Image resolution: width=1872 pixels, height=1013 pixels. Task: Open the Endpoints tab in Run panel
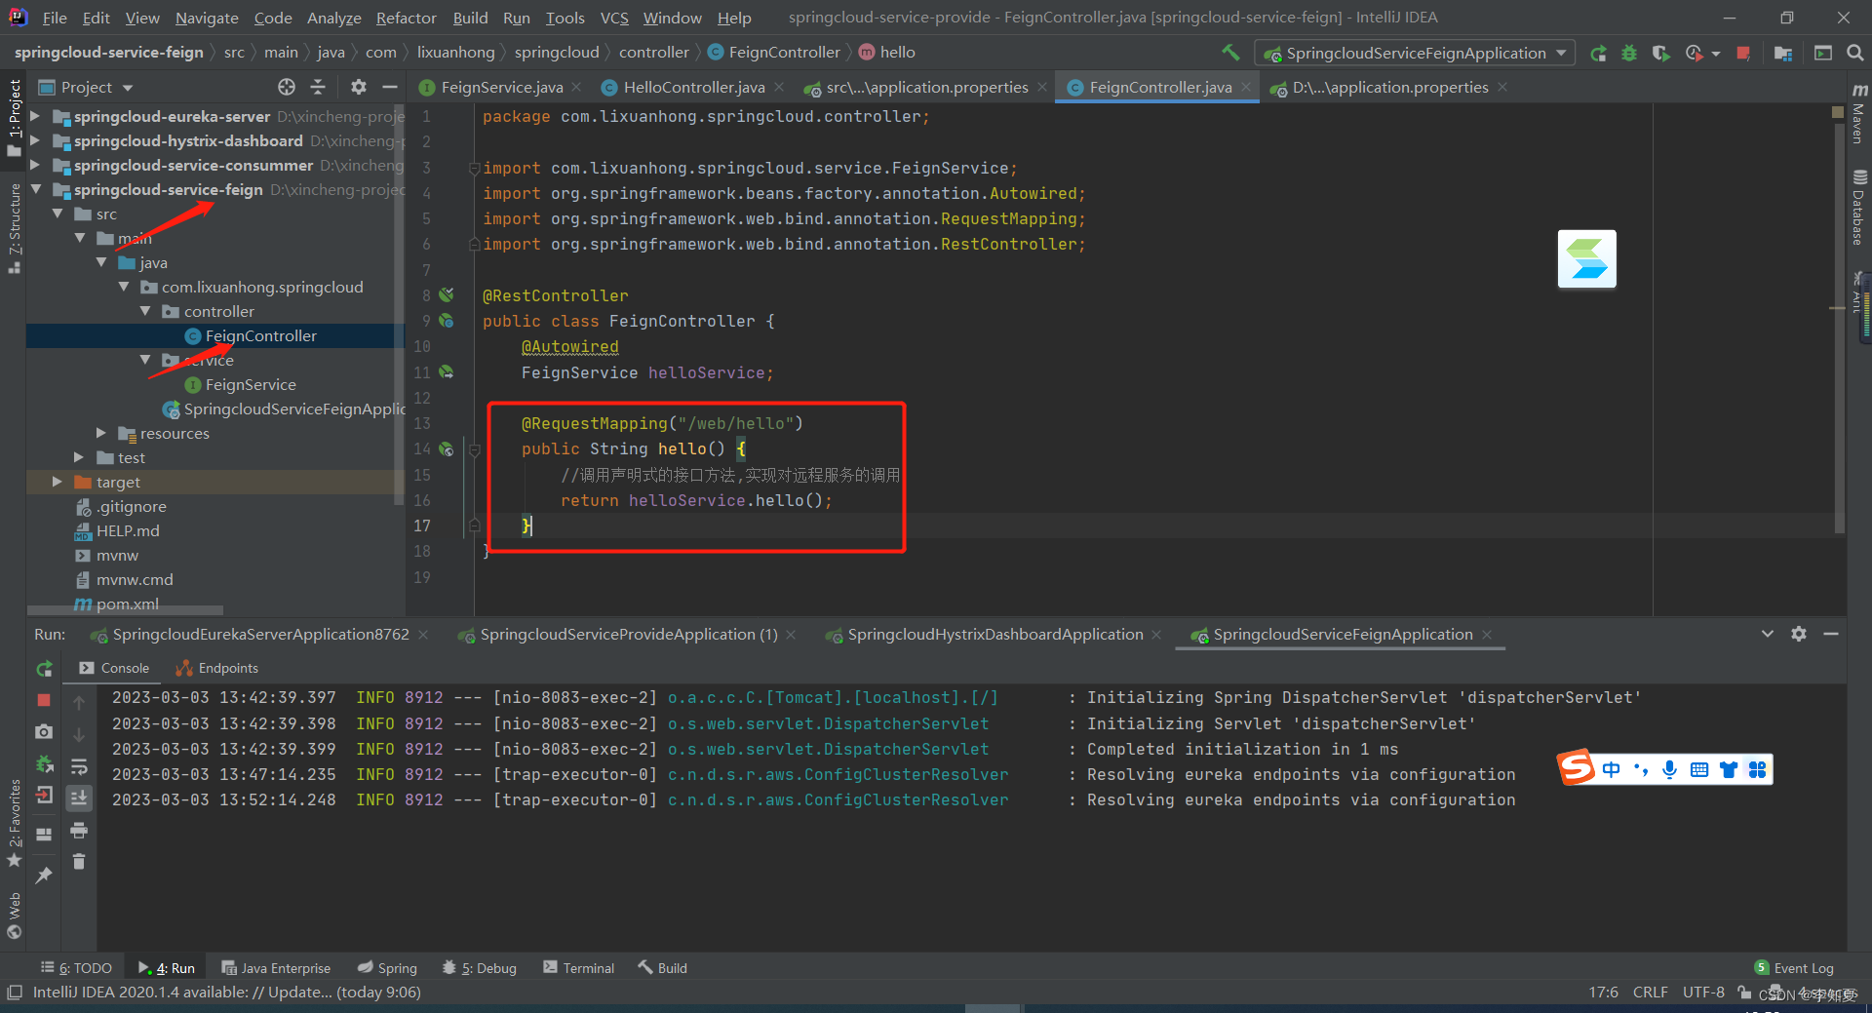tap(216, 668)
